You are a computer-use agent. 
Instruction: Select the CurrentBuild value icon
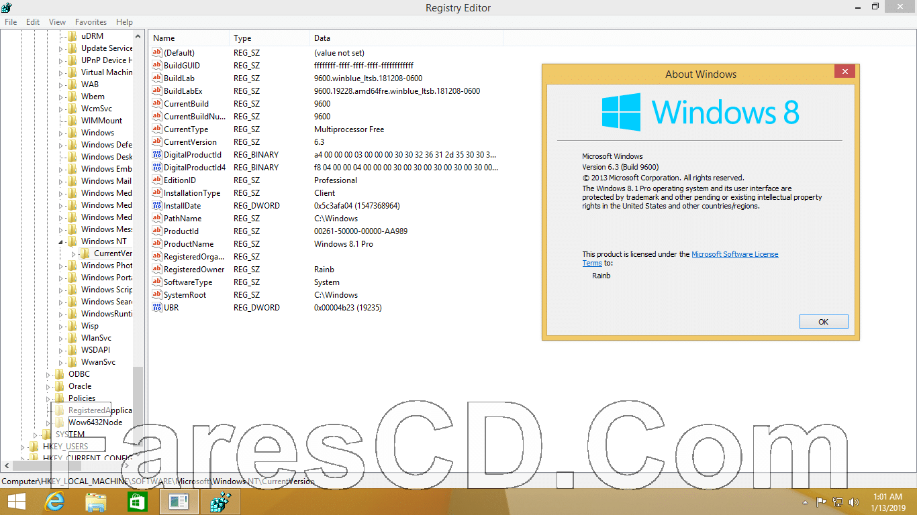(x=158, y=104)
